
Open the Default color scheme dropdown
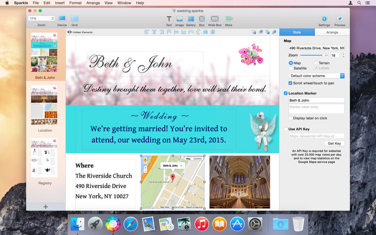click(x=317, y=76)
